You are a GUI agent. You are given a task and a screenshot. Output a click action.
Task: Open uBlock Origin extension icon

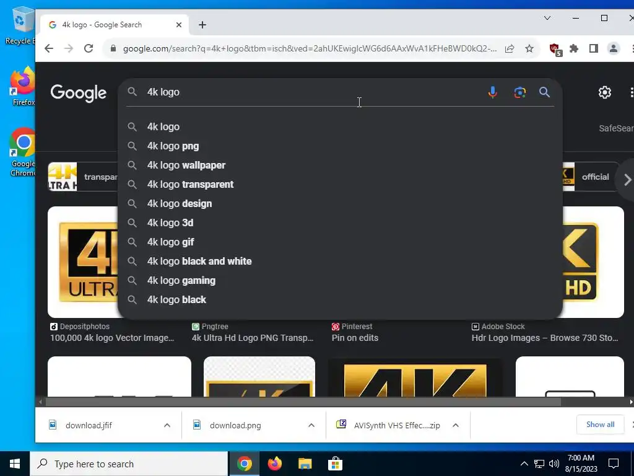[x=555, y=50]
